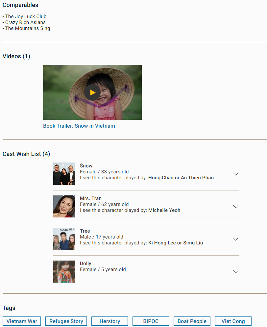Open the 'Book Trailer: Snow in Vietnam' link
Screen dimensions: 267x327
pos(79,126)
